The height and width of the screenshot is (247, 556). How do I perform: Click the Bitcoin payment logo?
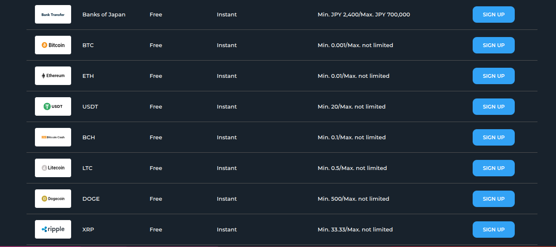[x=53, y=45]
